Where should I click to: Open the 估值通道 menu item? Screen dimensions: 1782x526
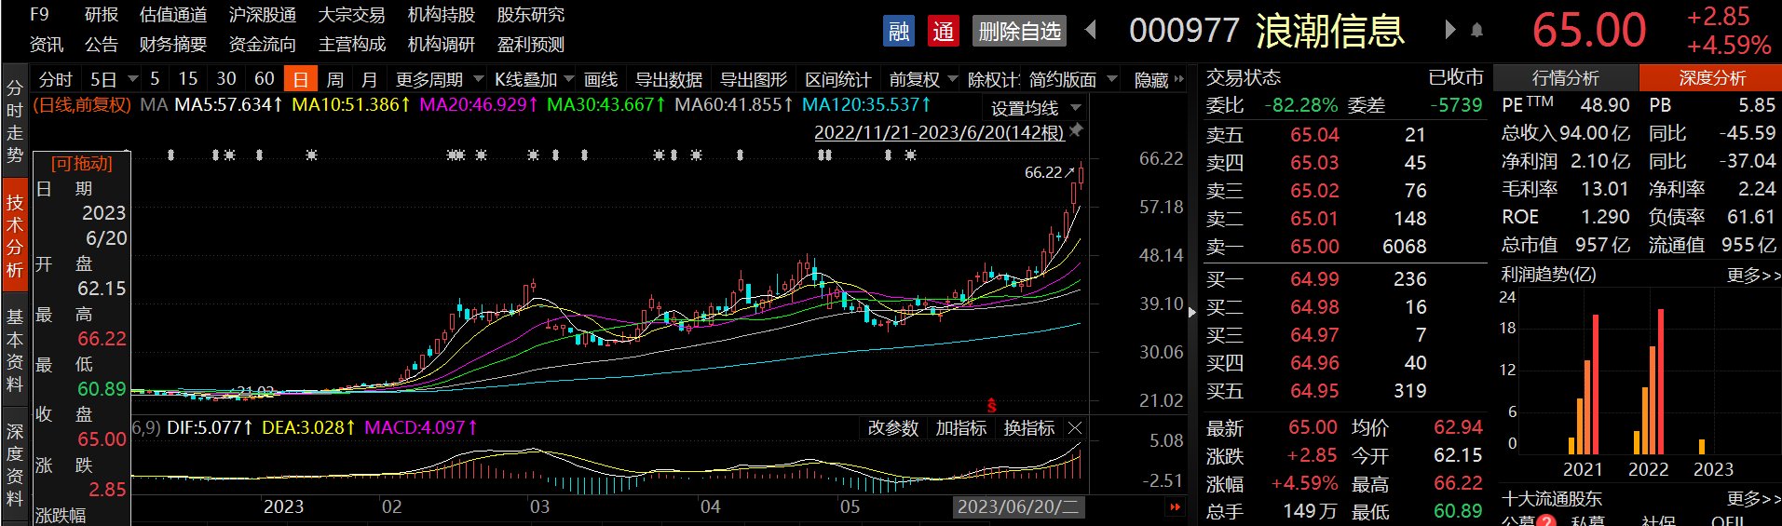173,15
